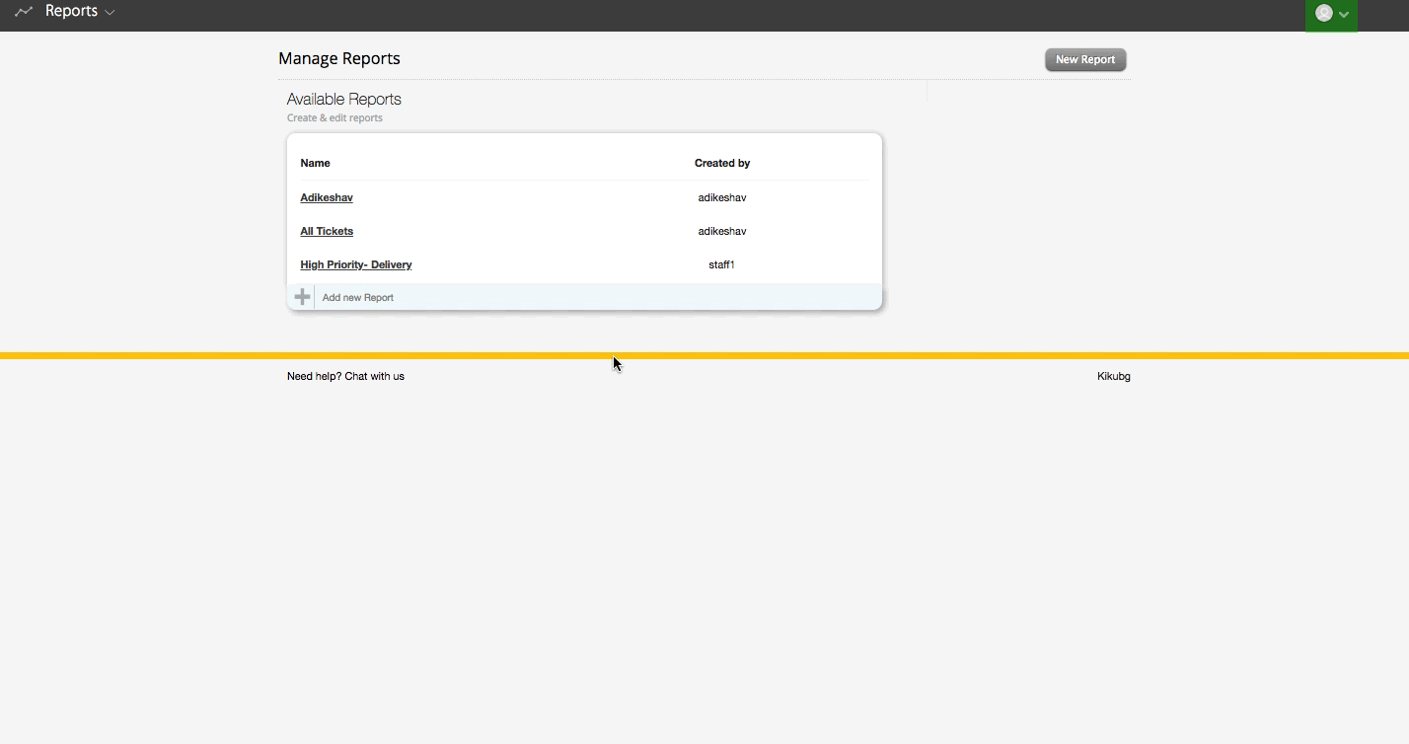Click the Name column header
Screen dimensions: 1409x744
click(315, 163)
